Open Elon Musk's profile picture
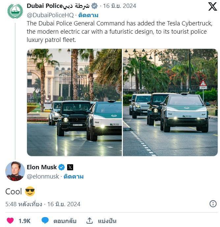 [15, 171]
